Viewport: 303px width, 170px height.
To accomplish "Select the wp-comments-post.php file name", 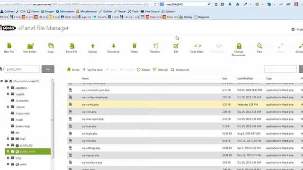I will click(x=96, y=90).
